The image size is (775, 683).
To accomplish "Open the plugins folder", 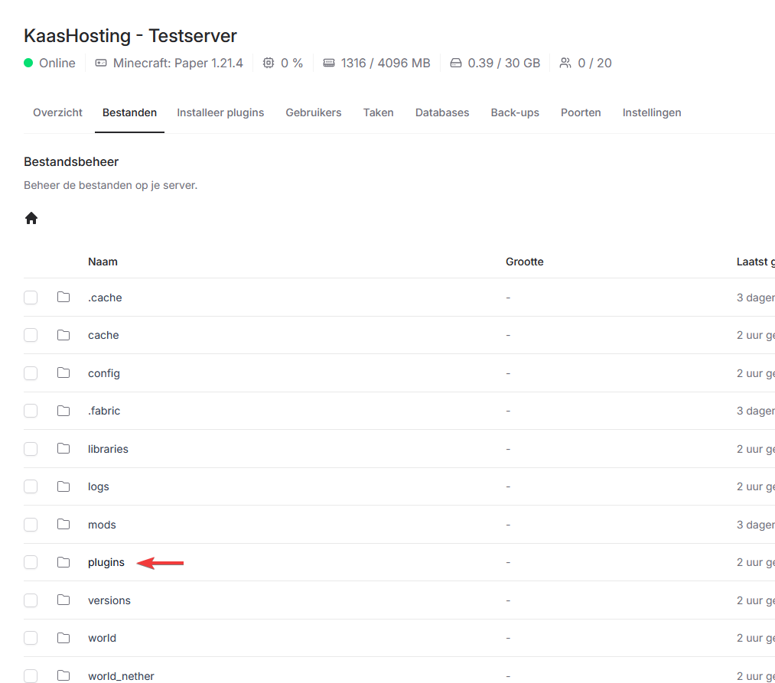I will [106, 563].
